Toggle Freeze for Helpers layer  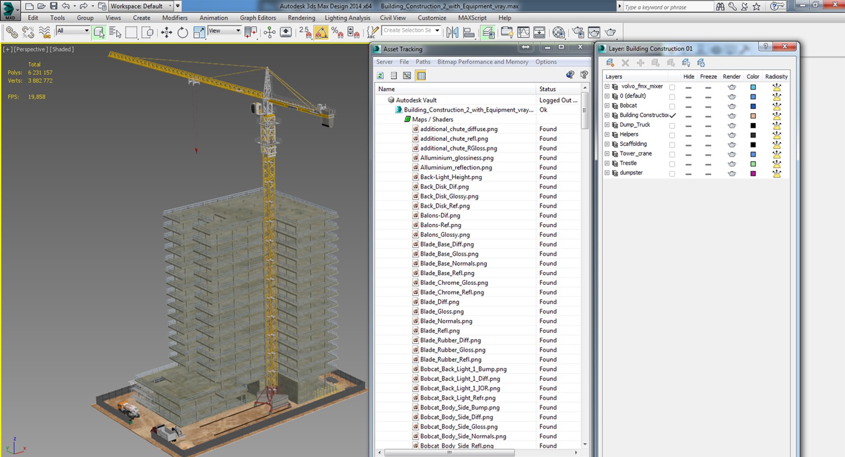click(708, 135)
